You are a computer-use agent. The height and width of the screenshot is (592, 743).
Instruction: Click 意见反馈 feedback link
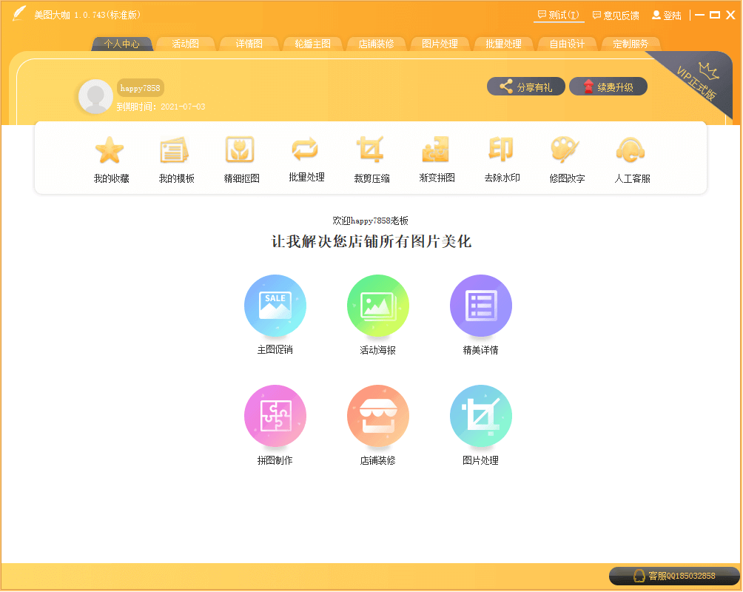point(616,16)
